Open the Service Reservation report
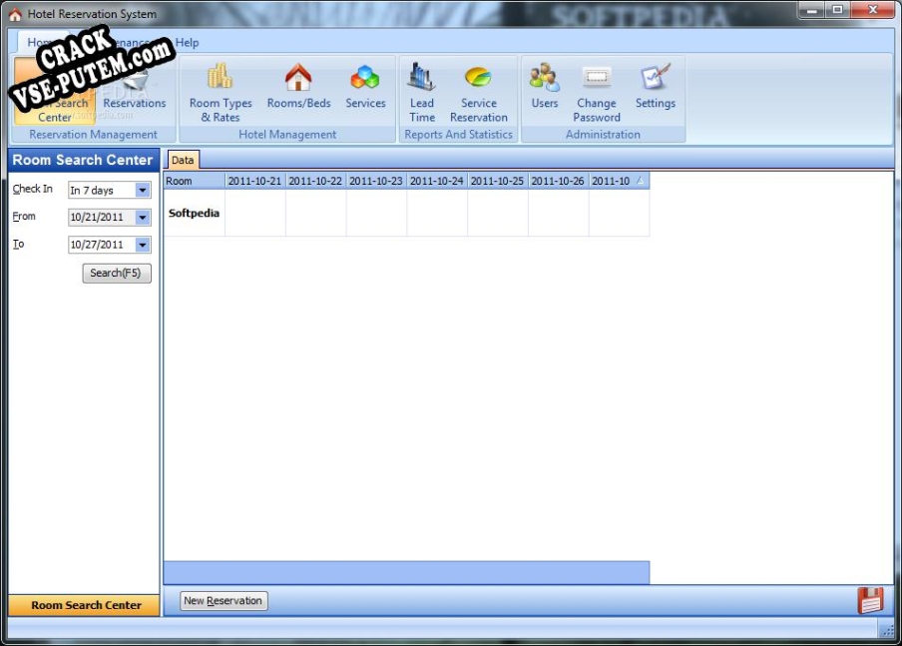Image resolution: width=902 pixels, height=646 pixels. [479, 94]
